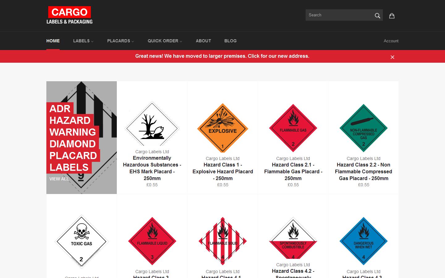Expand the LABELS navigation dropdown
445x278 pixels.
(x=83, y=41)
